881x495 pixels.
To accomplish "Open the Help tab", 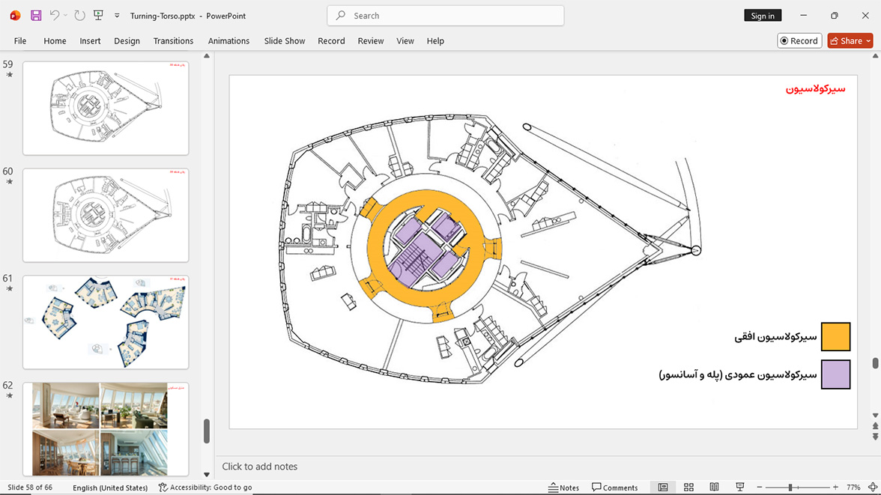I will [x=435, y=41].
